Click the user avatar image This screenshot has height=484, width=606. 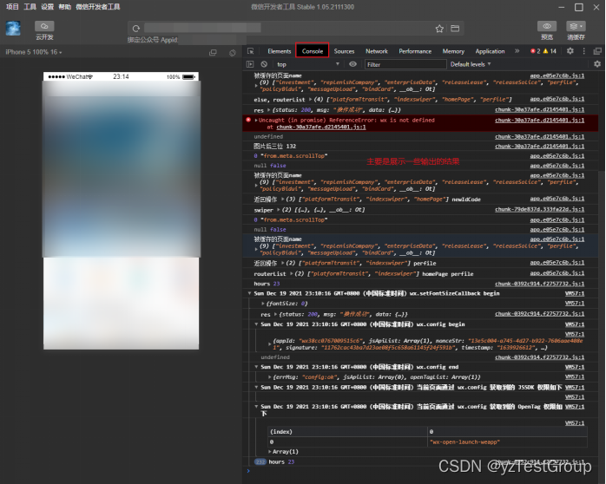[x=13, y=28]
